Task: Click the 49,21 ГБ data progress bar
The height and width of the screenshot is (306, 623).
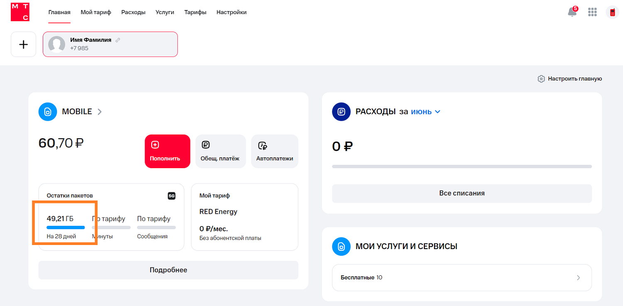Action: click(66, 228)
